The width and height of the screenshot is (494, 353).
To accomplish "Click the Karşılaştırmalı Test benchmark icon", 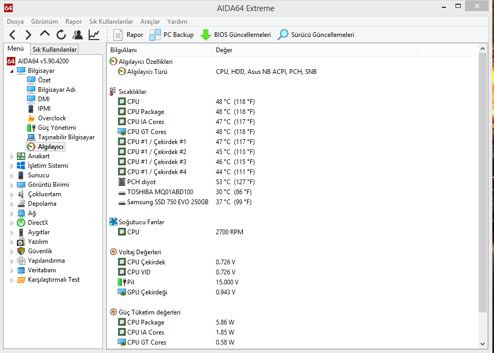I will click(x=21, y=280).
